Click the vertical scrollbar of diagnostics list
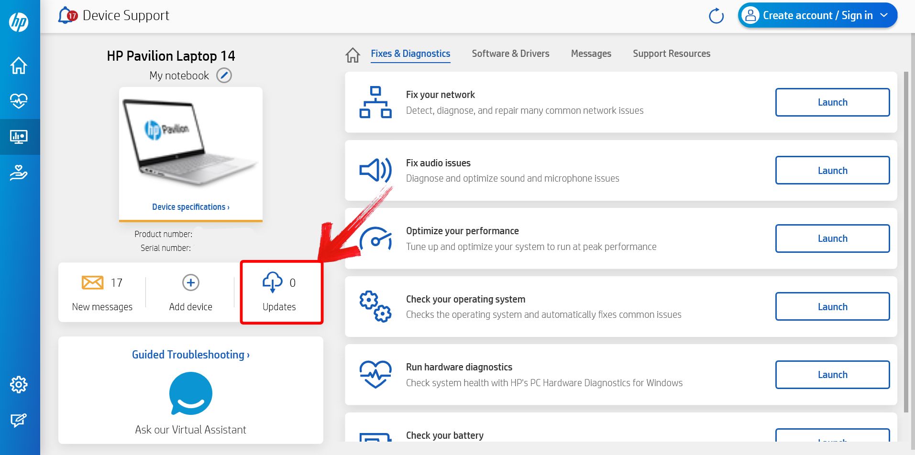The width and height of the screenshot is (915, 455). click(906, 242)
